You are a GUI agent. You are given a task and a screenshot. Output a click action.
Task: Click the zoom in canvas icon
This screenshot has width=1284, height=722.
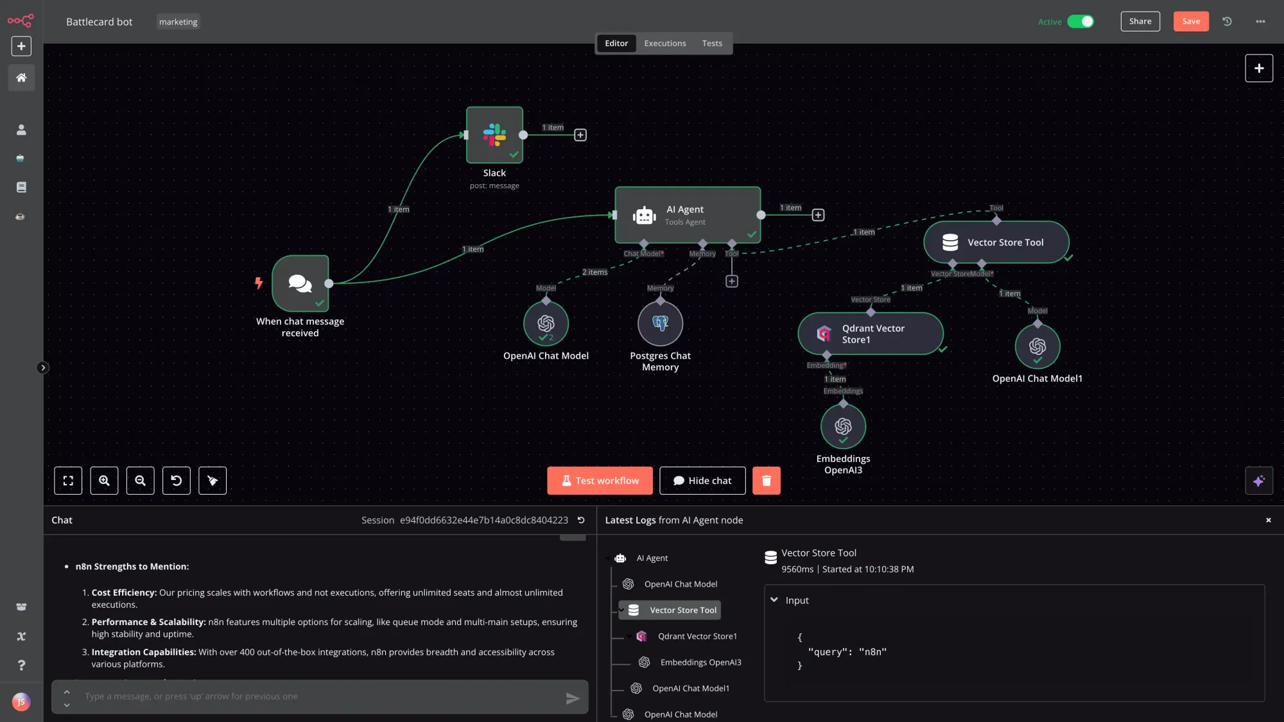pyautogui.click(x=104, y=481)
